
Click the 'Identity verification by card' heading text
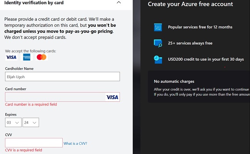(x=34, y=3)
